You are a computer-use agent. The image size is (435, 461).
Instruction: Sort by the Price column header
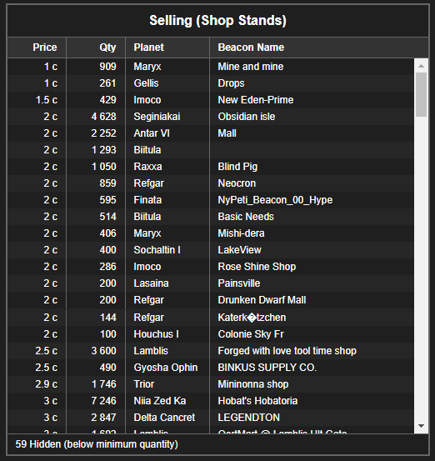(x=37, y=48)
